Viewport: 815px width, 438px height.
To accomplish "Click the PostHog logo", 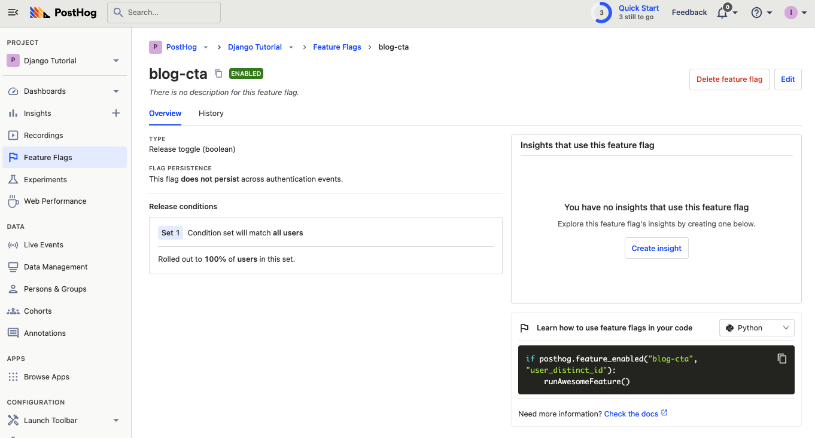I will pos(63,13).
